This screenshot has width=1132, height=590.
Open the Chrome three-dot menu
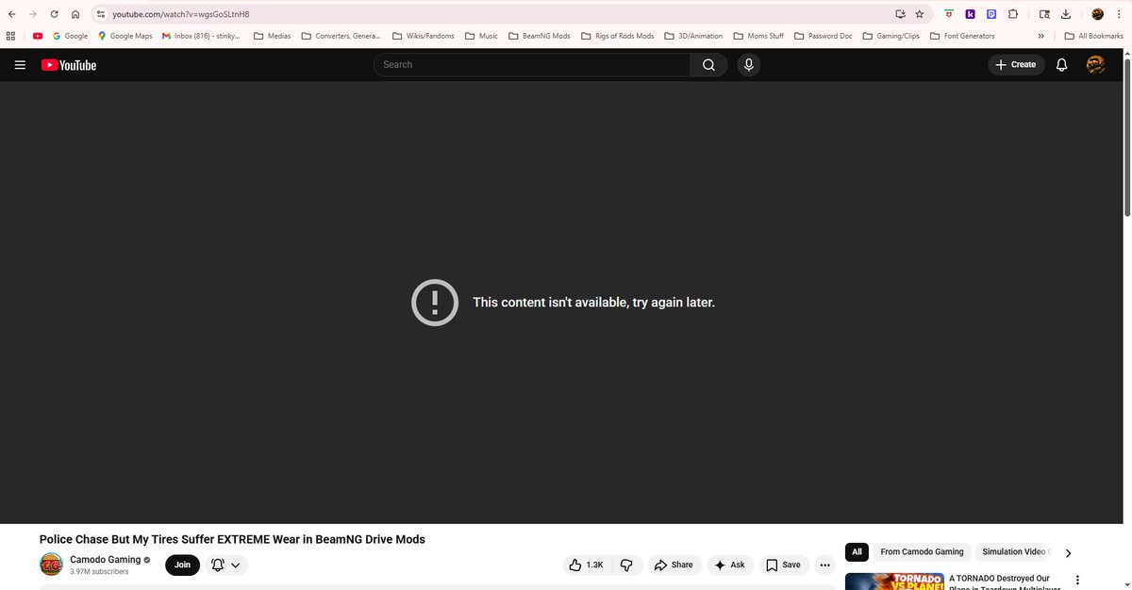[x=1120, y=14]
